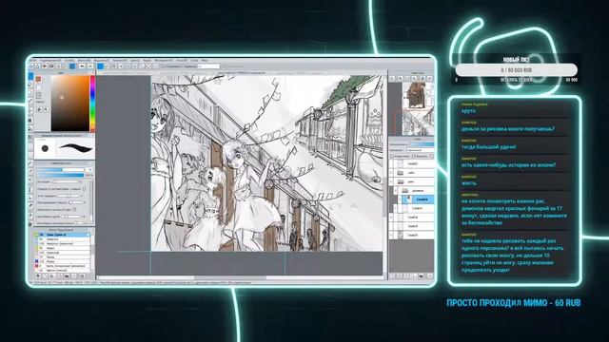Viewport: 609px width, 342px height.
Task: Click the blue highlighted tool atop the tool column
Action: (30, 76)
